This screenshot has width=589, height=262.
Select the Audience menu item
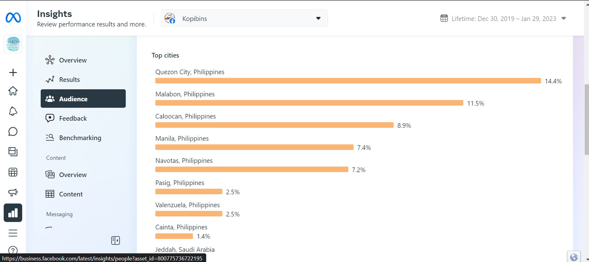point(83,99)
